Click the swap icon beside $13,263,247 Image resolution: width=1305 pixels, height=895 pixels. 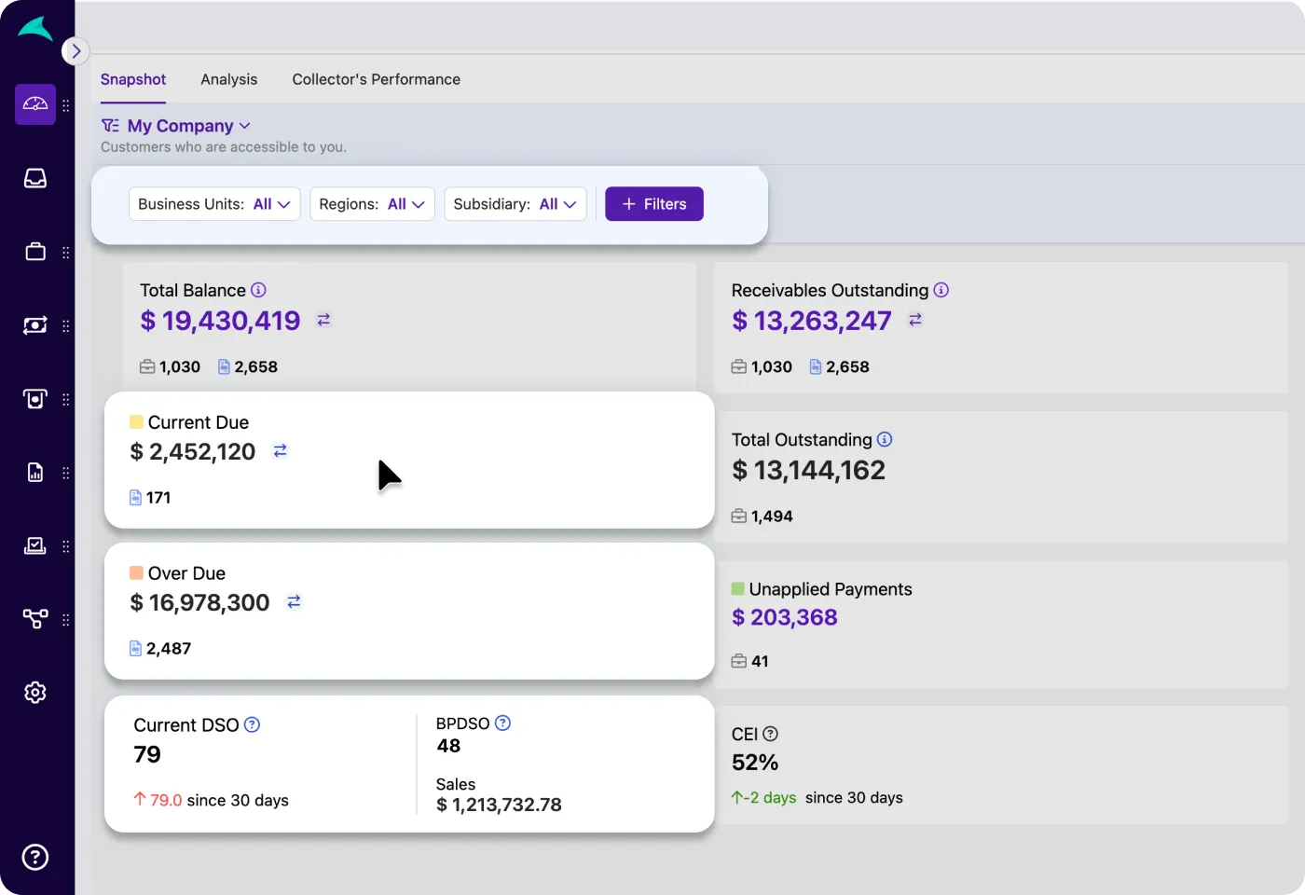915,320
